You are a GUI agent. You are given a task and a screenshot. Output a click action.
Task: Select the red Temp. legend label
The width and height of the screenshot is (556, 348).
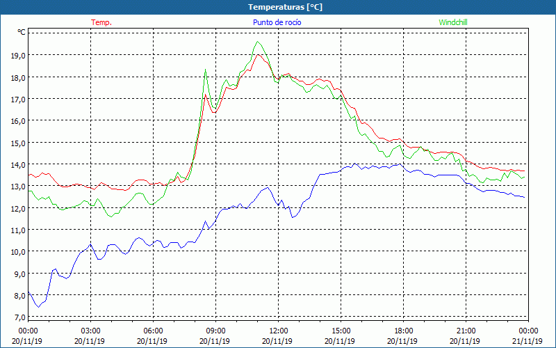(x=101, y=22)
